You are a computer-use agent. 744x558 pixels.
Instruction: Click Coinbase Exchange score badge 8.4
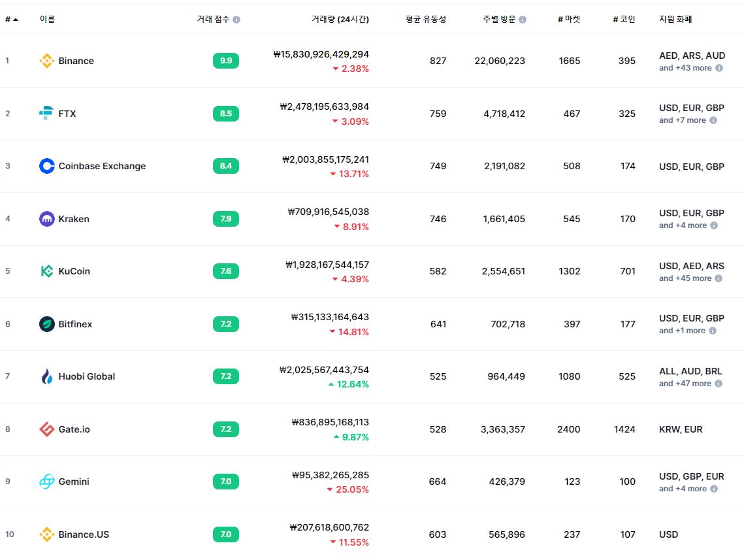click(x=226, y=166)
